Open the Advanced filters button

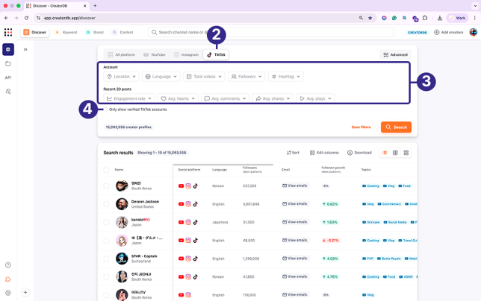395,54
